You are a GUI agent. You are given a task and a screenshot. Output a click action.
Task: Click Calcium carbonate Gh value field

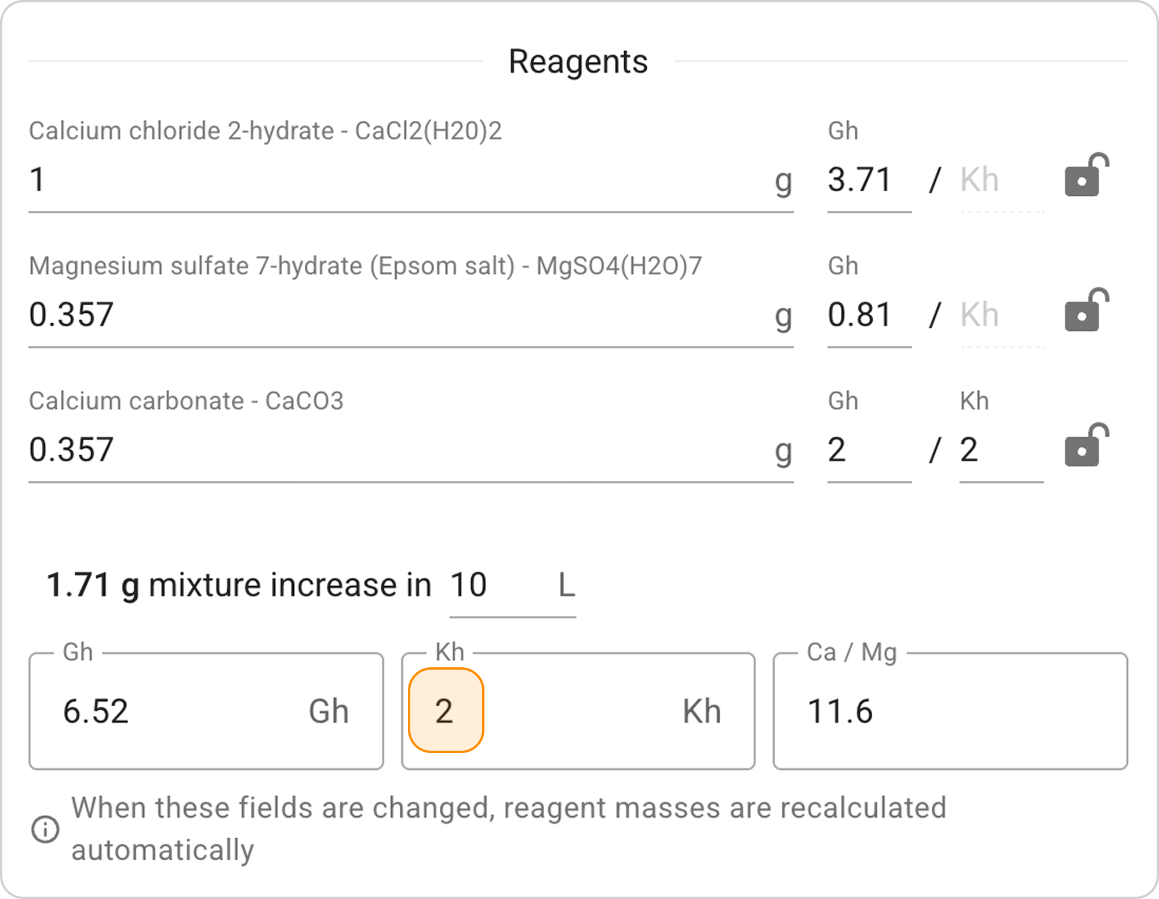tap(868, 450)
